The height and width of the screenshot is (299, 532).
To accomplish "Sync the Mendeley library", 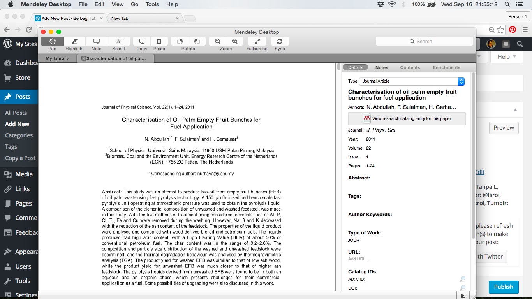I will pyautogui.click(x=280, y=42).
